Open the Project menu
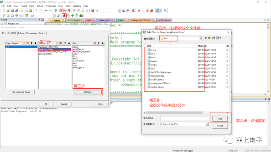Image resolution: width=271 pixels, height=152 pixels. coord(23,6)
